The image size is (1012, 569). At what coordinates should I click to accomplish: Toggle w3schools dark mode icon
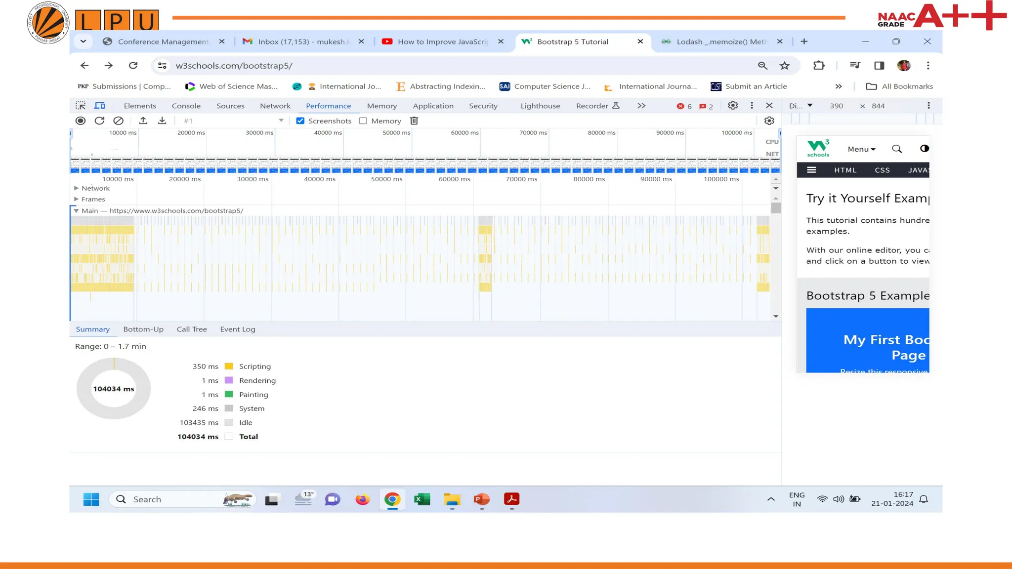click(924, 149)
